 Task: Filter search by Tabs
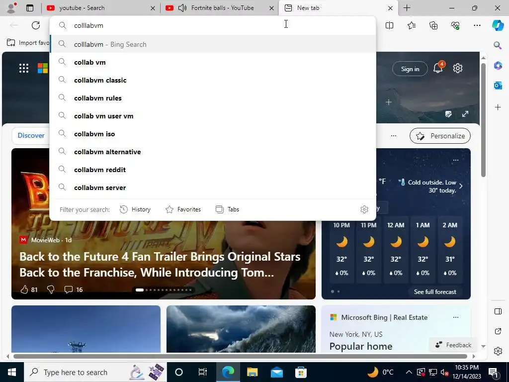point(228,209)
